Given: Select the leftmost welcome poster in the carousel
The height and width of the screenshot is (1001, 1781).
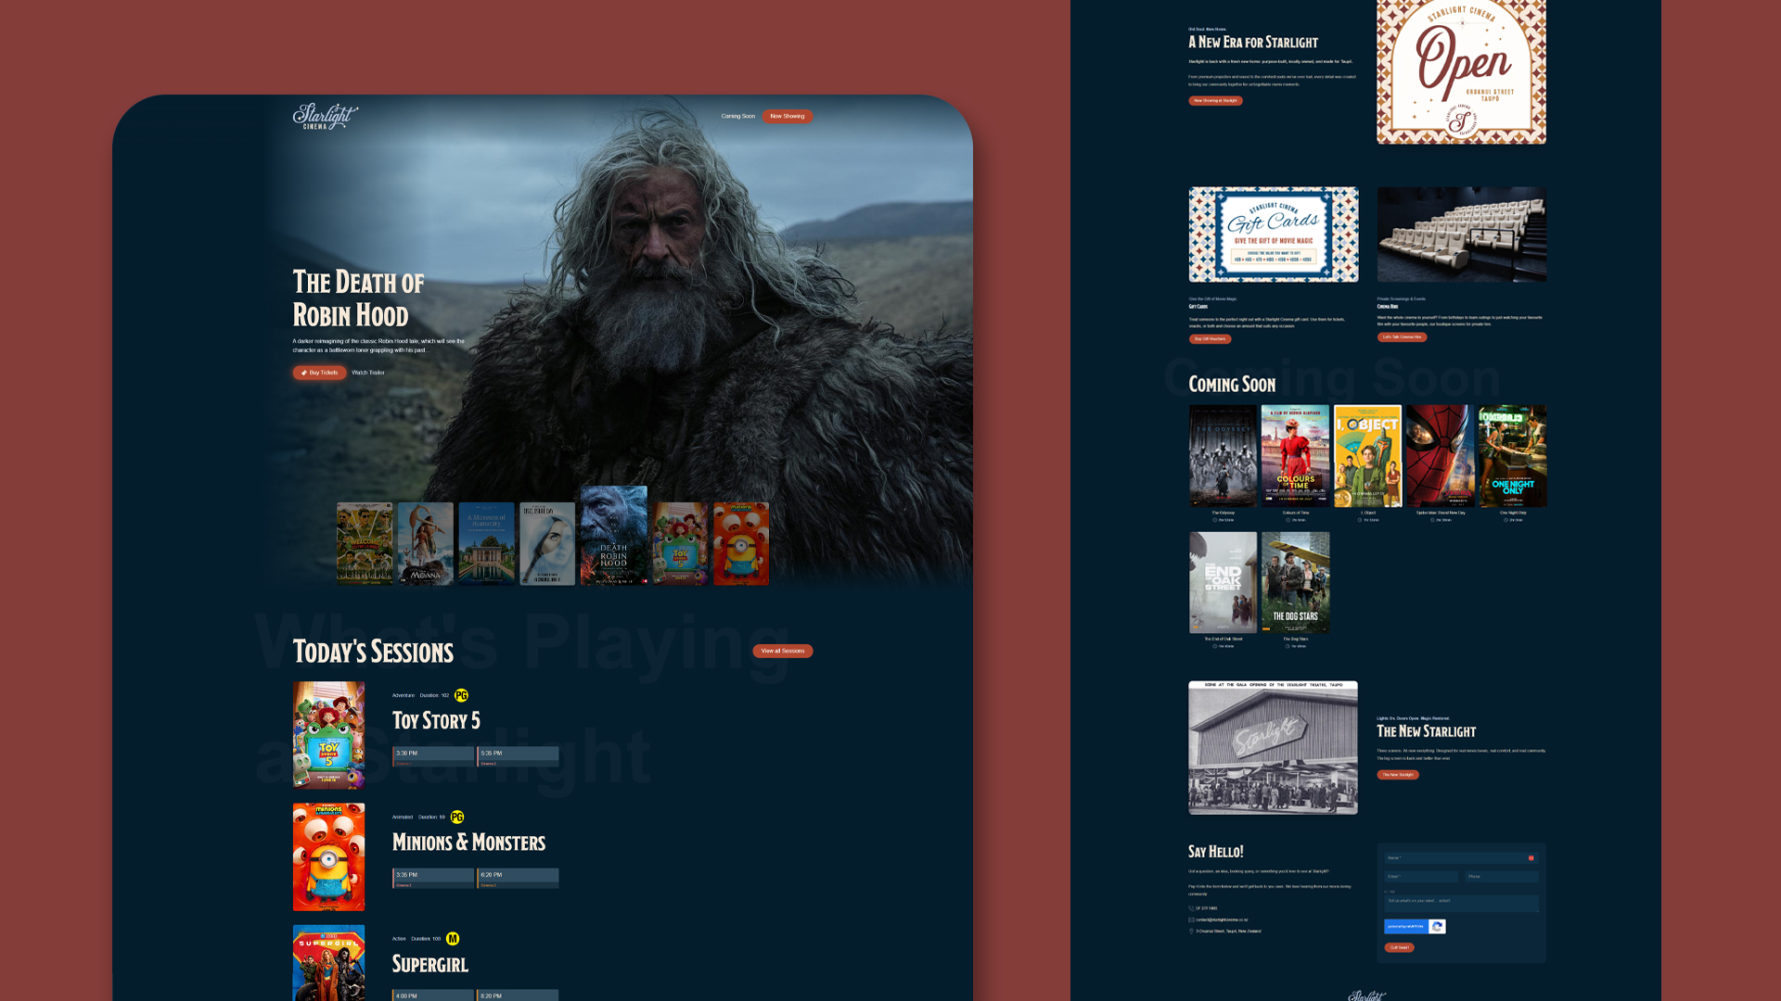Looking at the screenshot, I should pyautogui.click(x=365, y=543).
